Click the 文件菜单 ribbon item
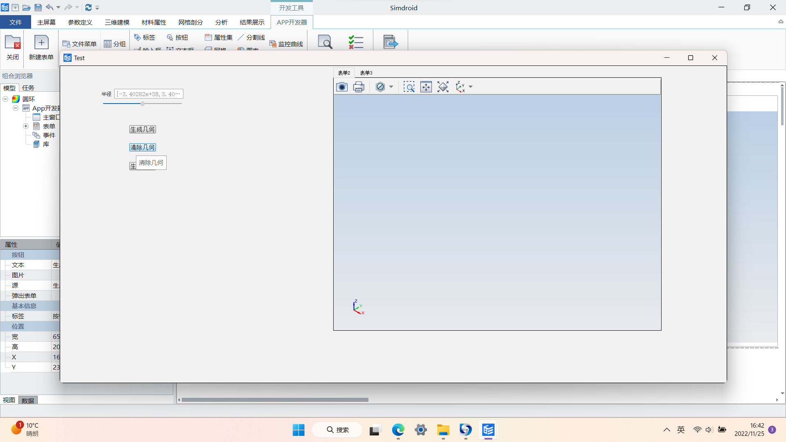This screenshot has height=442, width=786. coord(79,44)
